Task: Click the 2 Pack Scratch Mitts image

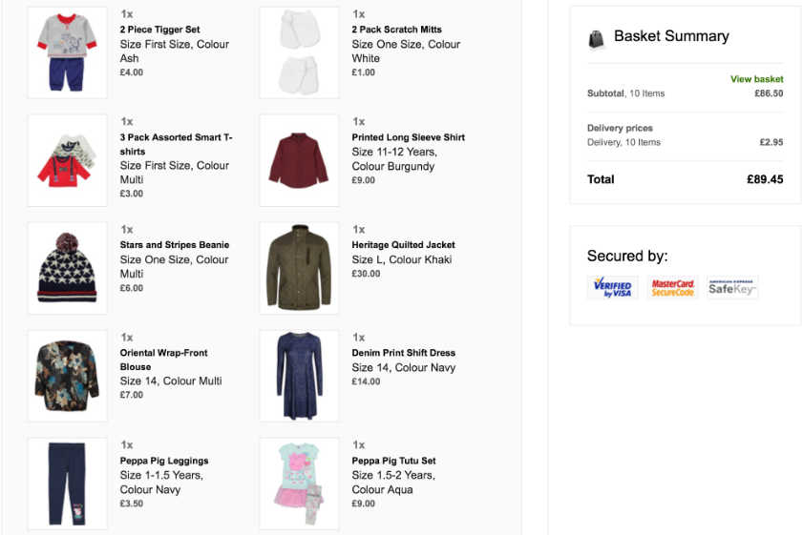Action: [x=299, y=52]
